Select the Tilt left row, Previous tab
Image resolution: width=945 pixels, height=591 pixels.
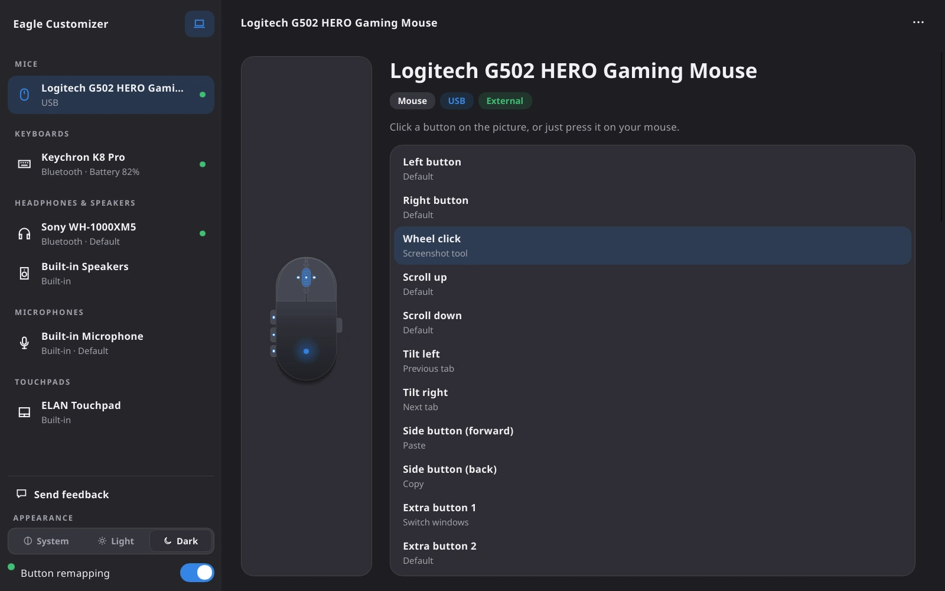653,361
